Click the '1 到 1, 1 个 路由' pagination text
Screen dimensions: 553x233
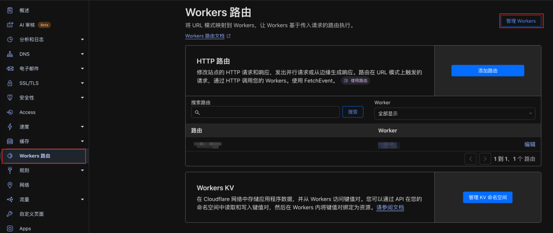tap(515, 159)
